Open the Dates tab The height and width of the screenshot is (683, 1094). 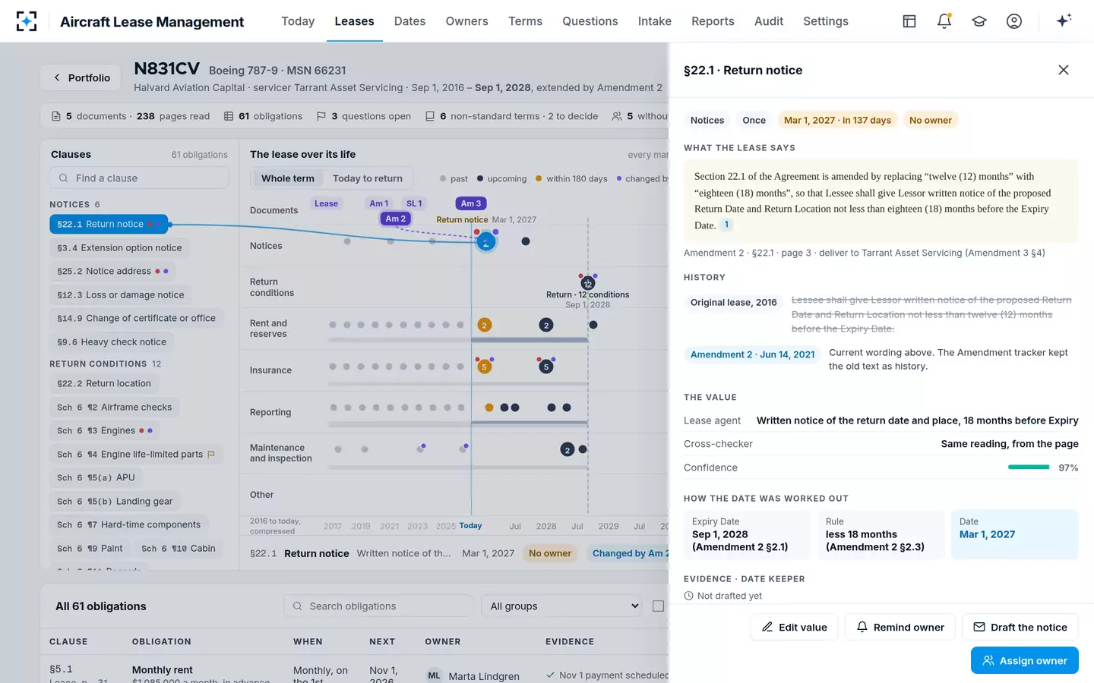[x=409, y=21]
